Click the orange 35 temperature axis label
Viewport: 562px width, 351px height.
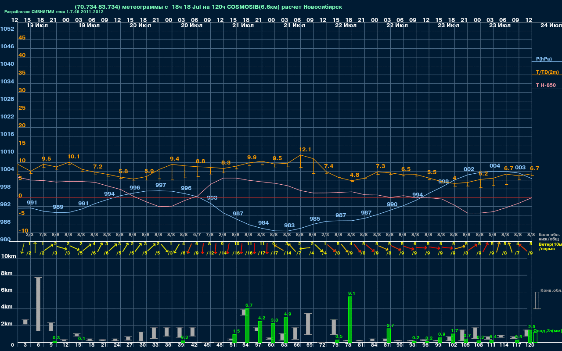(x=22, y=73)
